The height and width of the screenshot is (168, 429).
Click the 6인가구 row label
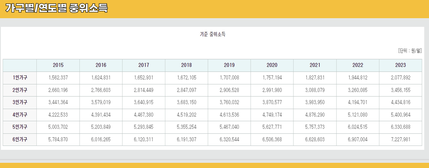pos(20,139)
